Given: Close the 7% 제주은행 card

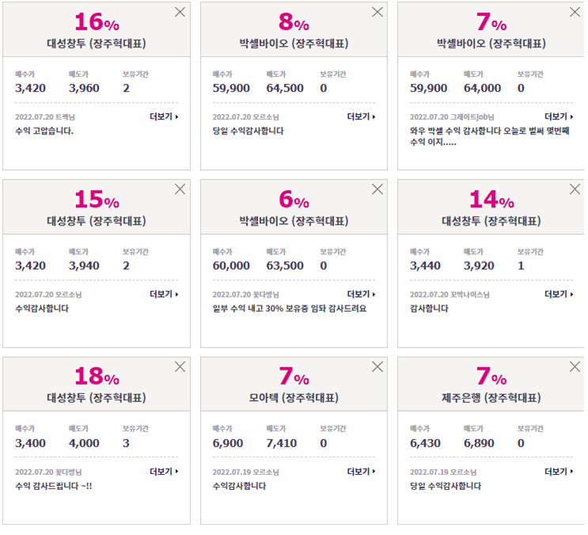Looking at the screenshot, I should [x=575, y=366].
